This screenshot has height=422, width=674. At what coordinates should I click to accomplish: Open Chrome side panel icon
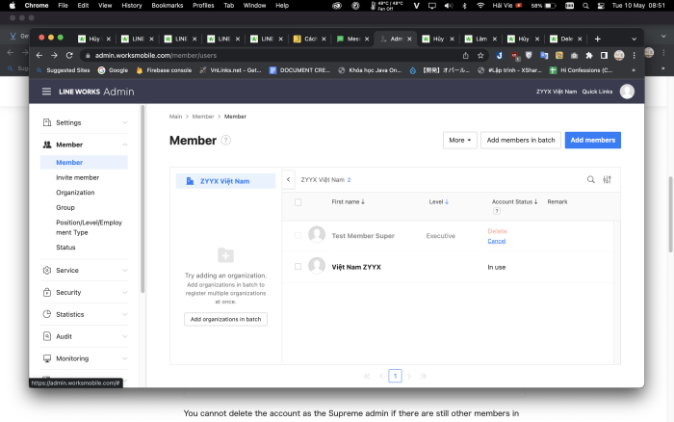point(604,56)
